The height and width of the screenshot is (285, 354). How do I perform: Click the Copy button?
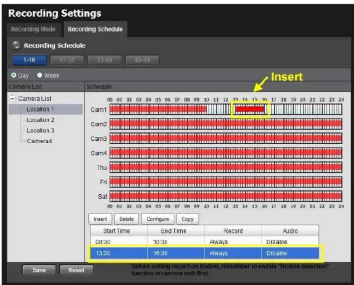click(x=187, y=219)
